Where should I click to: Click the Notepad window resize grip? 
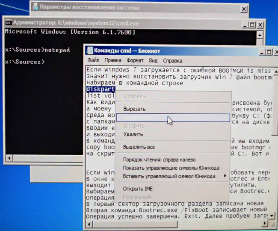coord(273,224)
